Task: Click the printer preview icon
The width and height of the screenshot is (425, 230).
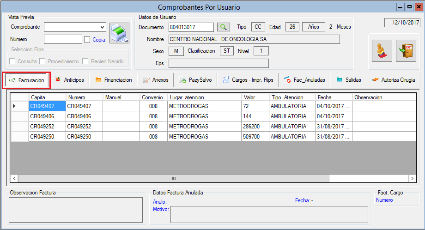Action: [119, 33]
